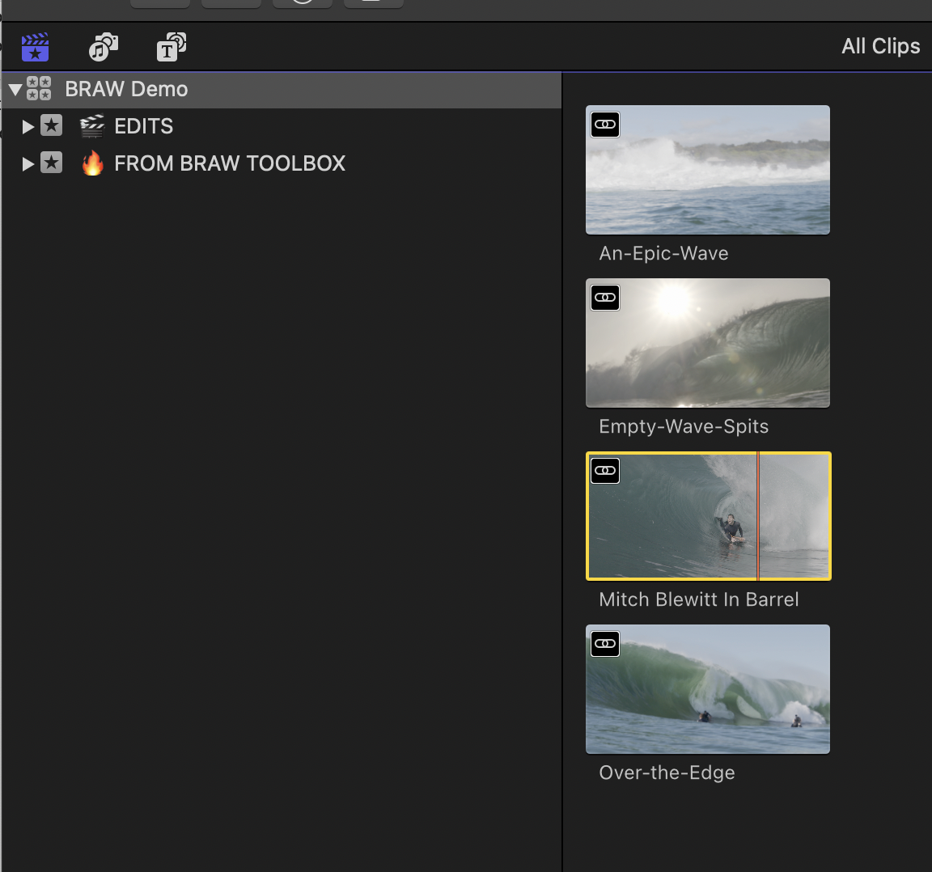Expand the EDITS event
Viewport: 932px width, 872px height.
[28, 127]
